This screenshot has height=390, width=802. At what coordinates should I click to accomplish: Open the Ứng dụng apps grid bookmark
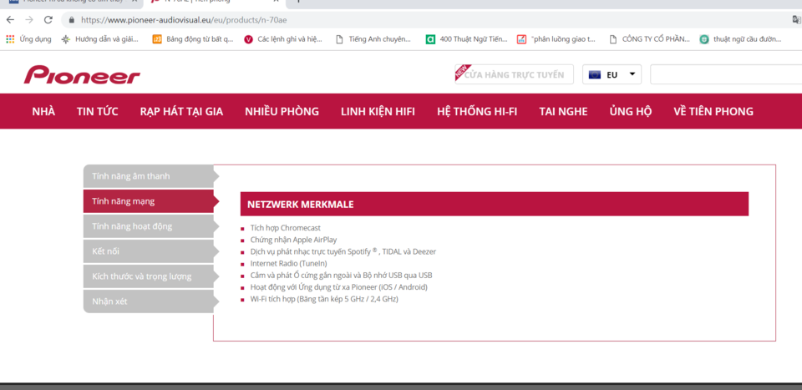(x=28, y=39)
